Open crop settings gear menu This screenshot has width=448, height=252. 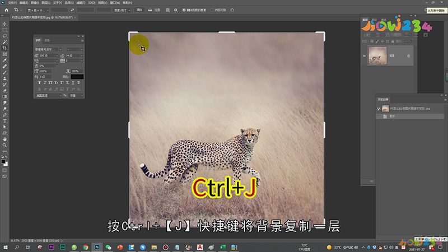point(176,10)
